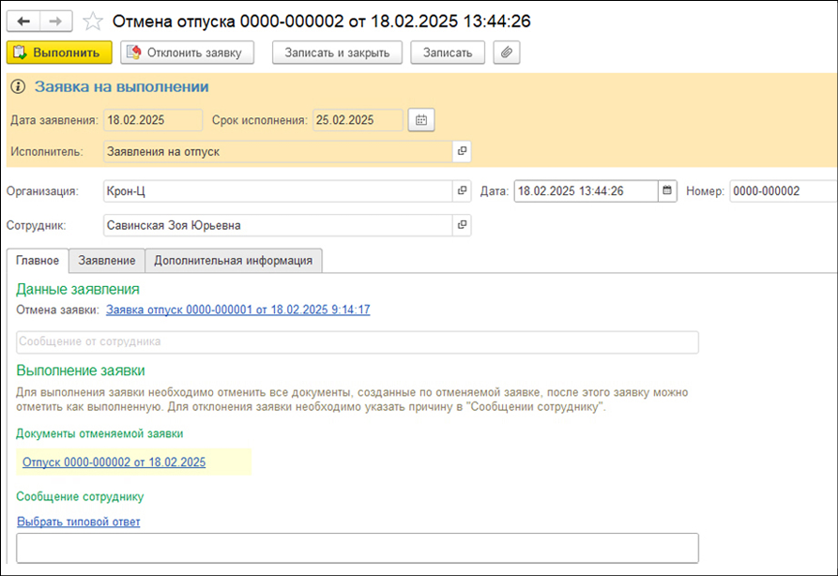Click Выбрать типовой ответ link
The image size is (838, 576).
coord(78,522)
